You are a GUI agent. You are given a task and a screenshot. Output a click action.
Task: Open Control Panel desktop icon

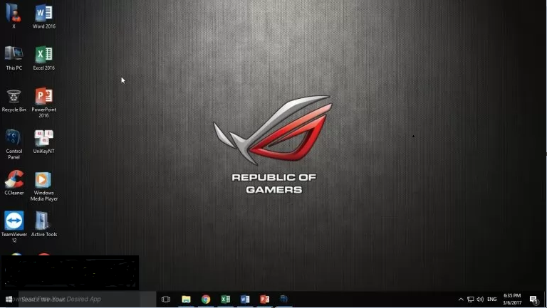(x=14, y=144)
